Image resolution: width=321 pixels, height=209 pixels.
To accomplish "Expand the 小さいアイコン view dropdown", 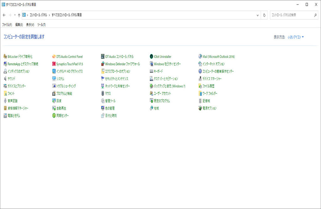I will [296, 37].
